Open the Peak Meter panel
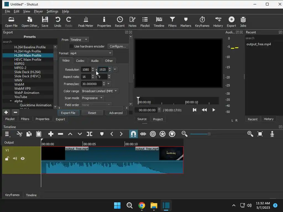 click(x=85, y=22)
